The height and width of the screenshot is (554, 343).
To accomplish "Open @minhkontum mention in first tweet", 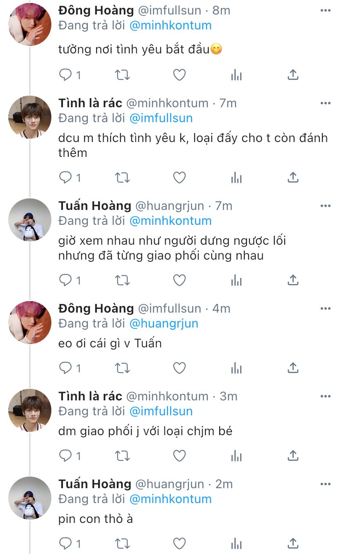I will click(x=170, y=25).
